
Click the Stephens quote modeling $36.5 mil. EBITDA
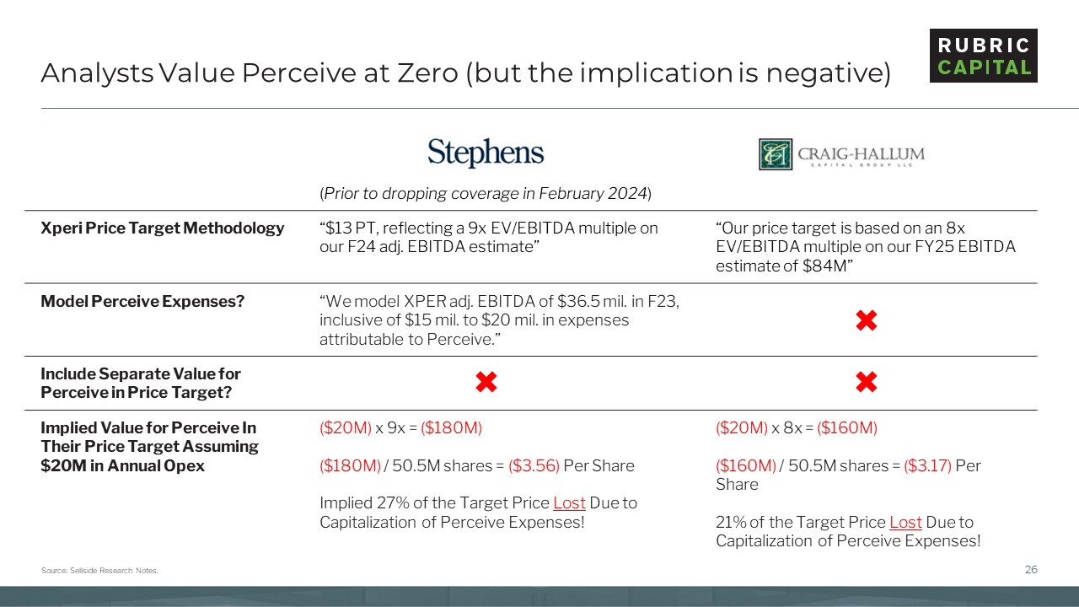click(x=499, y=320)
